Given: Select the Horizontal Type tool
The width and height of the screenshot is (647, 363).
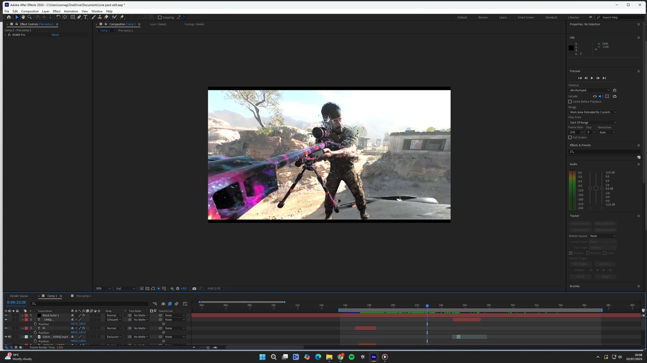Looking at the screenshot, I should pos(85,17).
